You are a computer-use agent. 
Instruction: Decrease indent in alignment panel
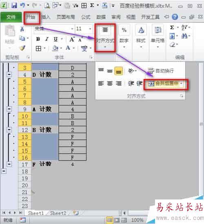(x=131, y=83)
